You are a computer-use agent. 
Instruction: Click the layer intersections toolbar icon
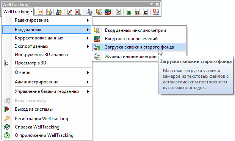[x=108, y=12]
